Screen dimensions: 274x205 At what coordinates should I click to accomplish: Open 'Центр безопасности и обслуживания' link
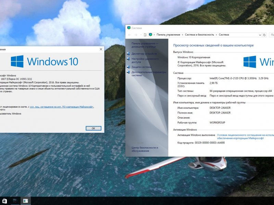click(145, 149)
